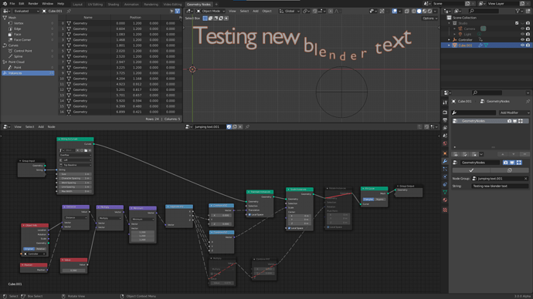This screenshot has width=533, height=299.
Task: Move the GeometryNodes modifier down the list
Action: pos(514,154)
